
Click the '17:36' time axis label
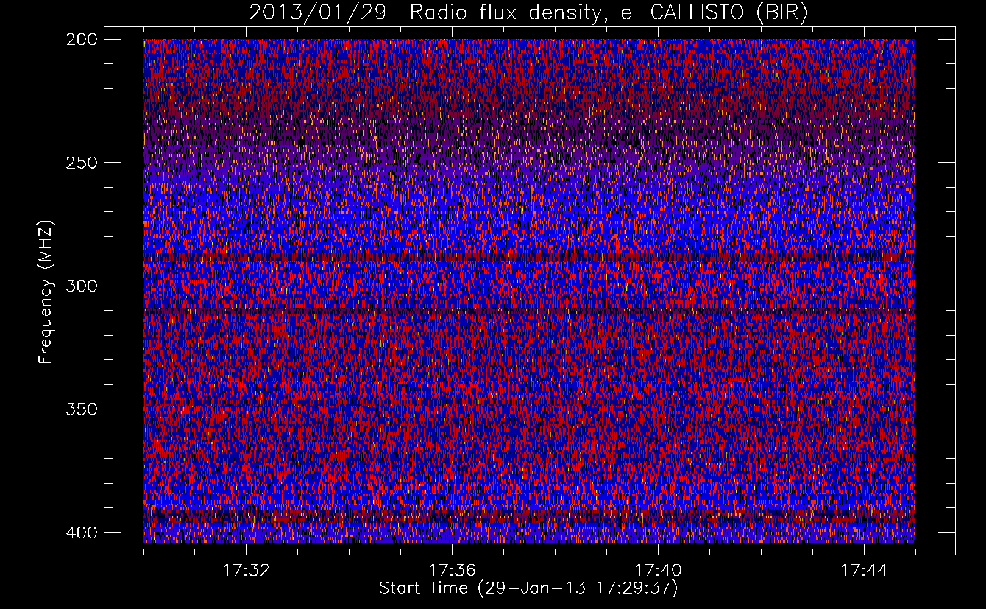(x=452, y=571)
